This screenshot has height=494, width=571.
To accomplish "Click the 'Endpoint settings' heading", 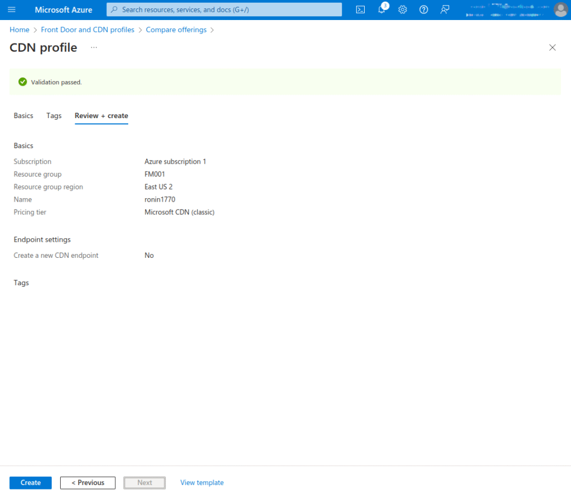I will coord(42,239).
